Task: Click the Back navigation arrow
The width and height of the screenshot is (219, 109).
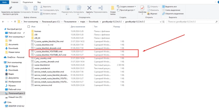Action: (x=3, y=22)
